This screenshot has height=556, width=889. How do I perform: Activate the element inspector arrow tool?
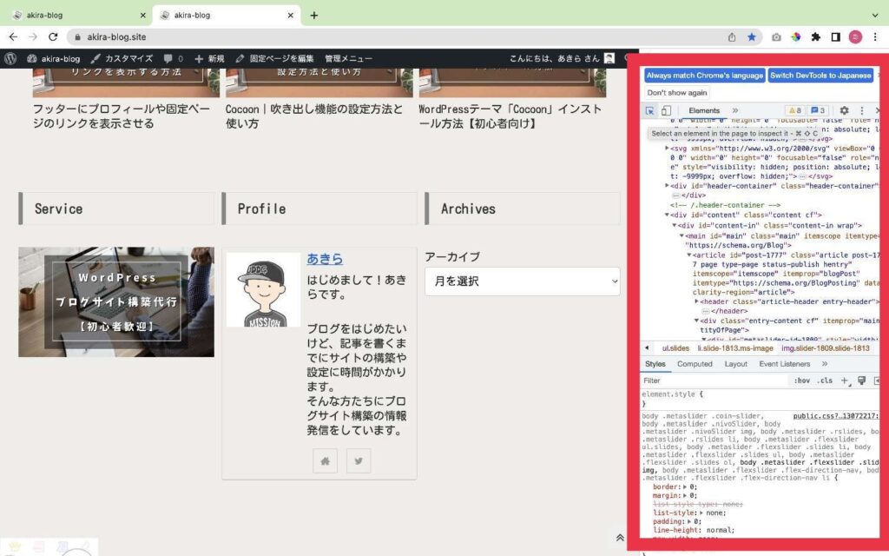(x=649, y=110)
